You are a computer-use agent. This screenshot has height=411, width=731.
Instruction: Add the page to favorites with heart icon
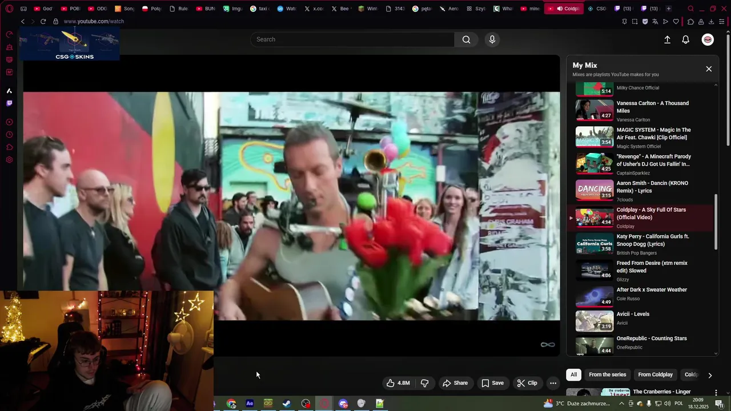676,21
